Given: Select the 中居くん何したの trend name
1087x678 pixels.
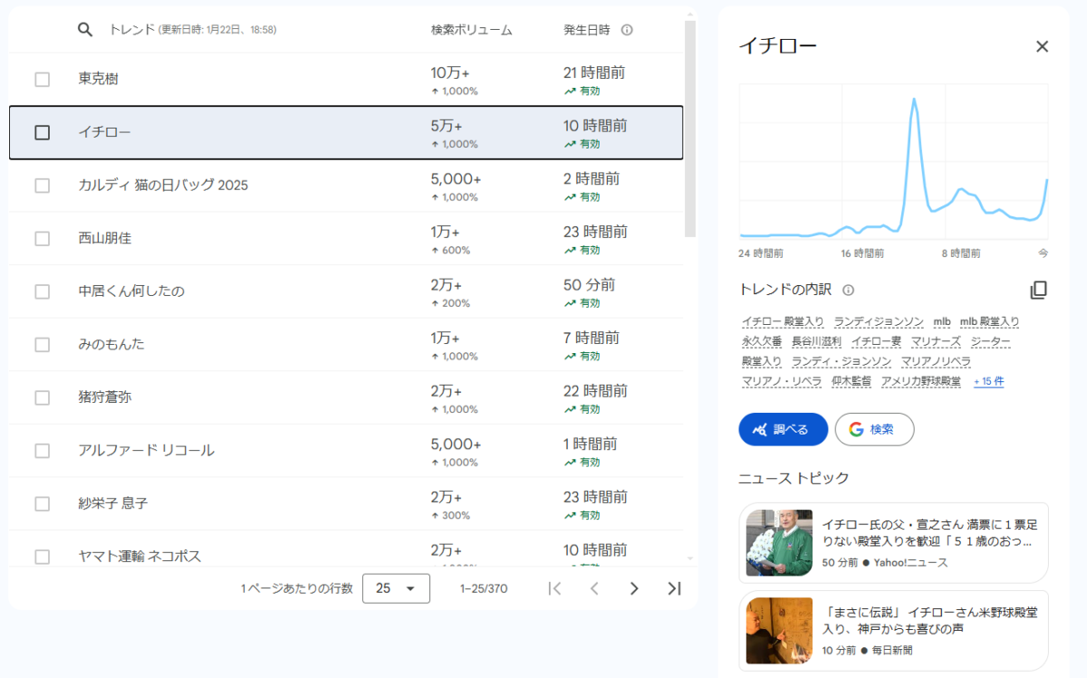Looking at the screenshot, I should pos(131,291).
